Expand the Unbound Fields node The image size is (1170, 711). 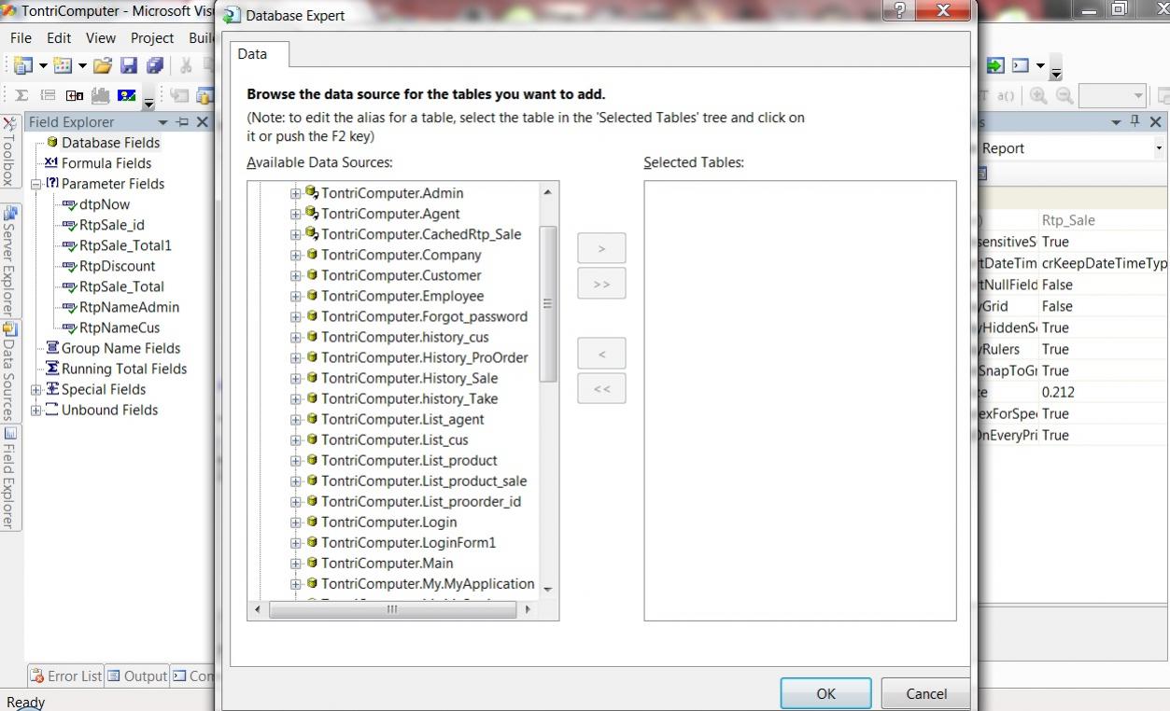click(x=35, y=410)
